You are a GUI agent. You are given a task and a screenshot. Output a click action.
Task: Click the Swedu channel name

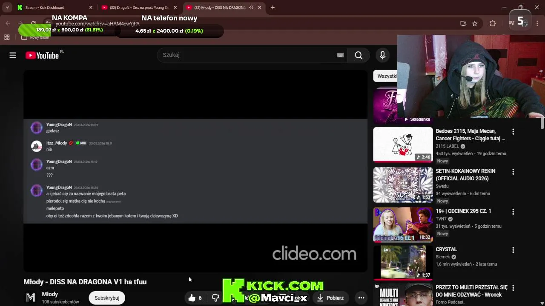point(442,186)
